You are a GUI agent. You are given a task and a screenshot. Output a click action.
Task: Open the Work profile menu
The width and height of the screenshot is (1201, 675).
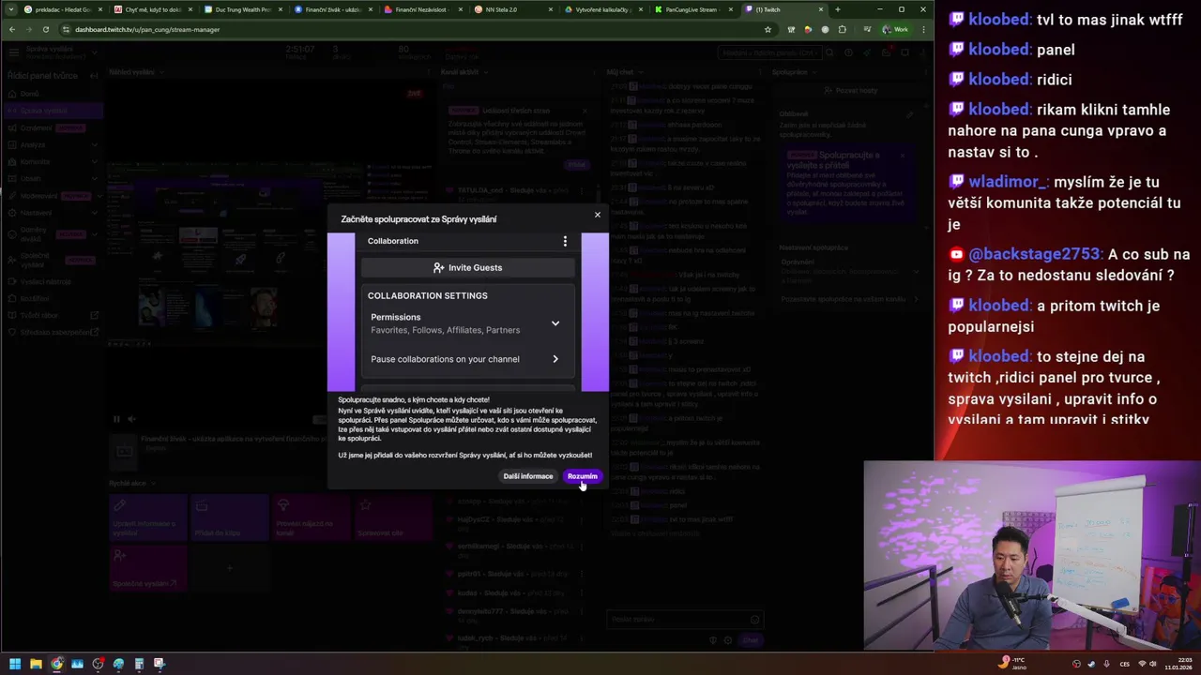pyautogui.click(x=896, y=29)
